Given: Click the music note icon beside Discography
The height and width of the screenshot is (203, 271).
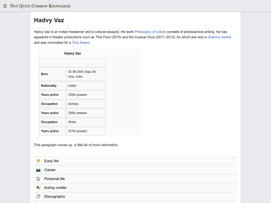Looking at the screenshot, I should coord(38,196).
